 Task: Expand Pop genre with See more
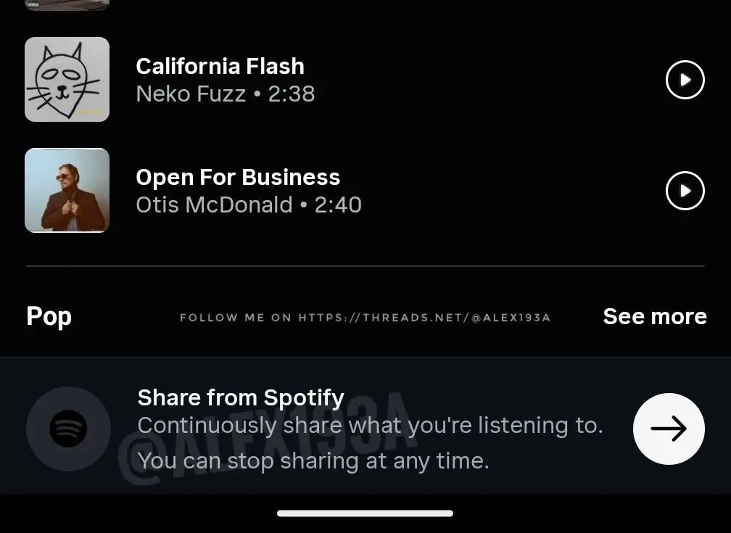[654, 316]
